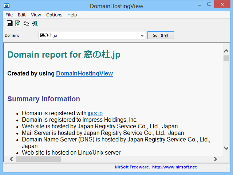Close the DomainHostingView window

click(222, 4)
